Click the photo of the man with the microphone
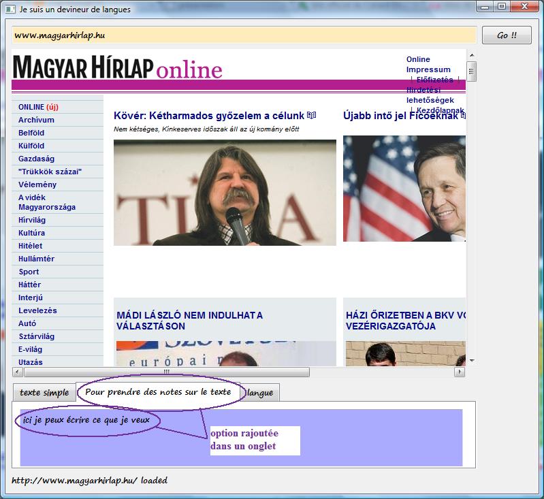544x499 pixels. click(225, 193)
